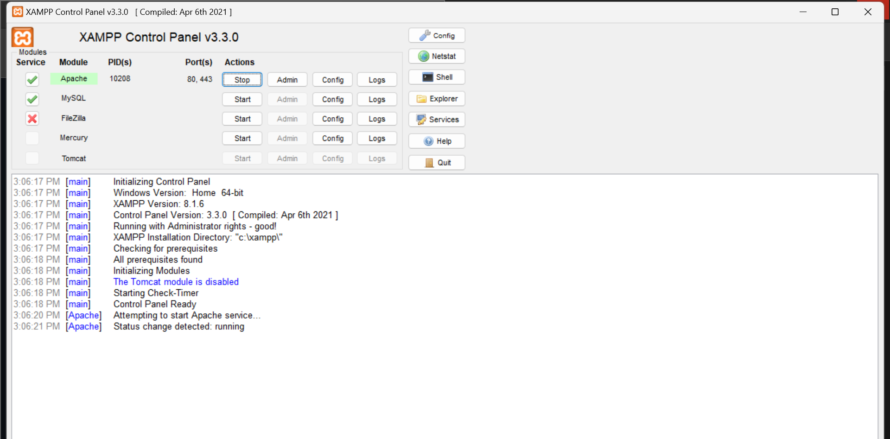Click the FileZilla module name
This screenshot has width=890, height=439.
coord(73,118)
